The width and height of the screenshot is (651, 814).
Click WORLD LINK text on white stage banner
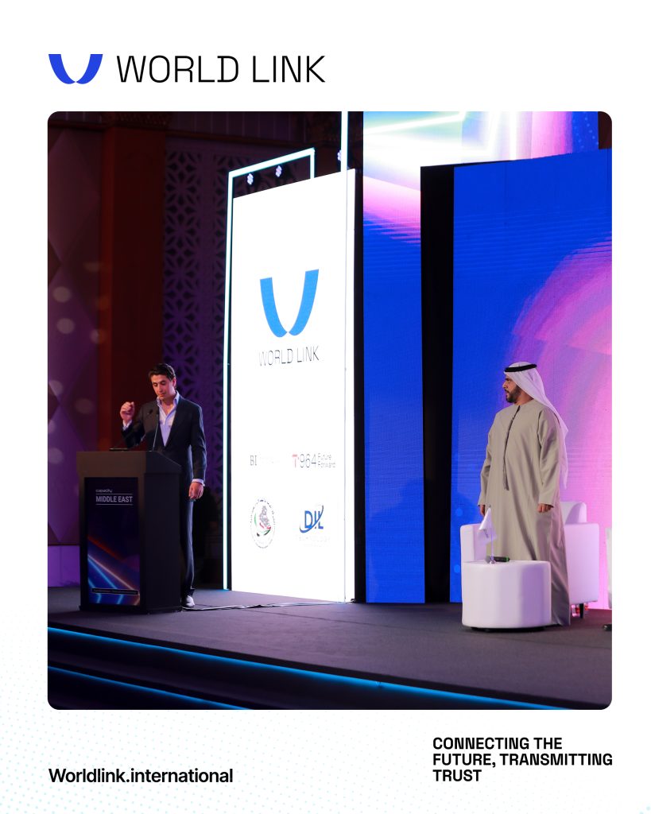point(289,356)
